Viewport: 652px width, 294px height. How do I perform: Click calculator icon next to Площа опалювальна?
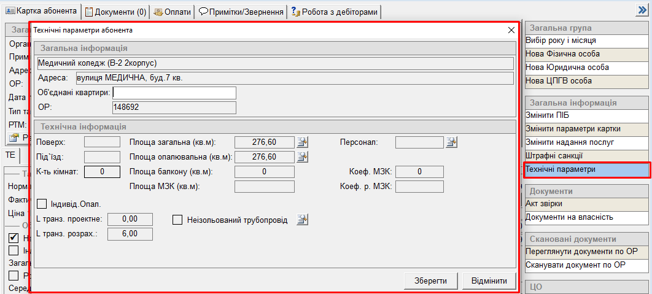[302, 157]
